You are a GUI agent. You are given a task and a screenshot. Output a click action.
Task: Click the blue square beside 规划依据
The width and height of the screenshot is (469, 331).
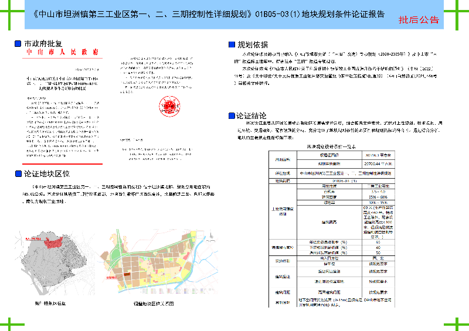tap(230, 45)
